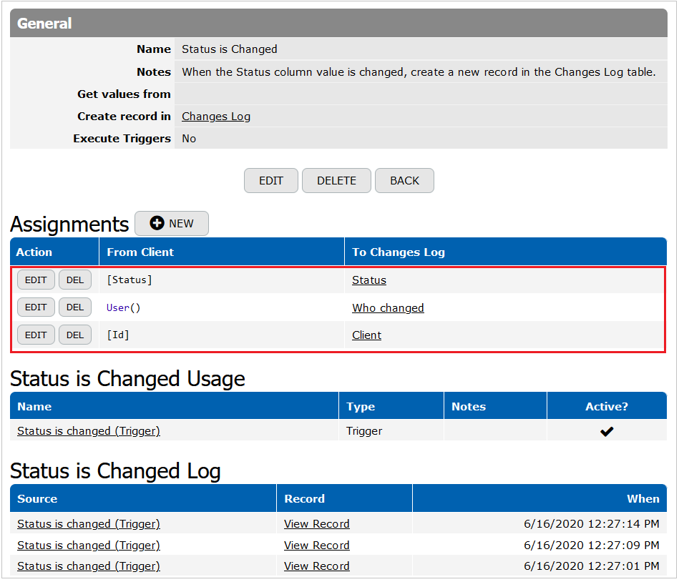View Record for 12:27:01 PM log entry
The width and height of the screenshot is (679, 582).
click(316, 566)
